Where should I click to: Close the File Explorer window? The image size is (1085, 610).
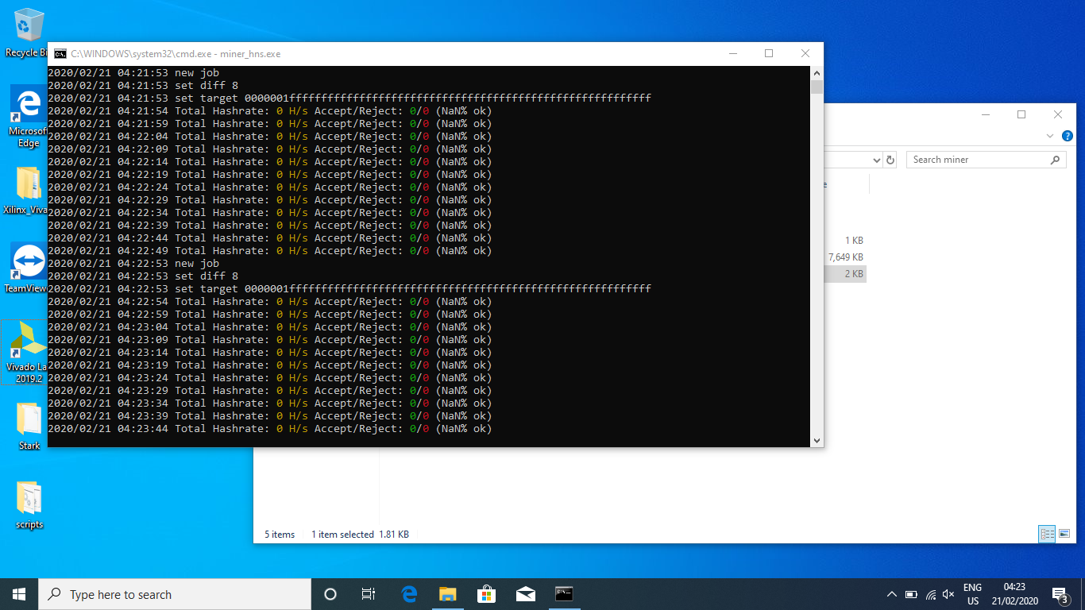1058,115
